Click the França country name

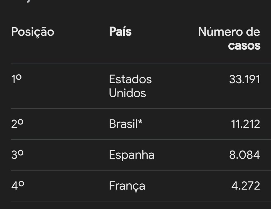[127, 186]
